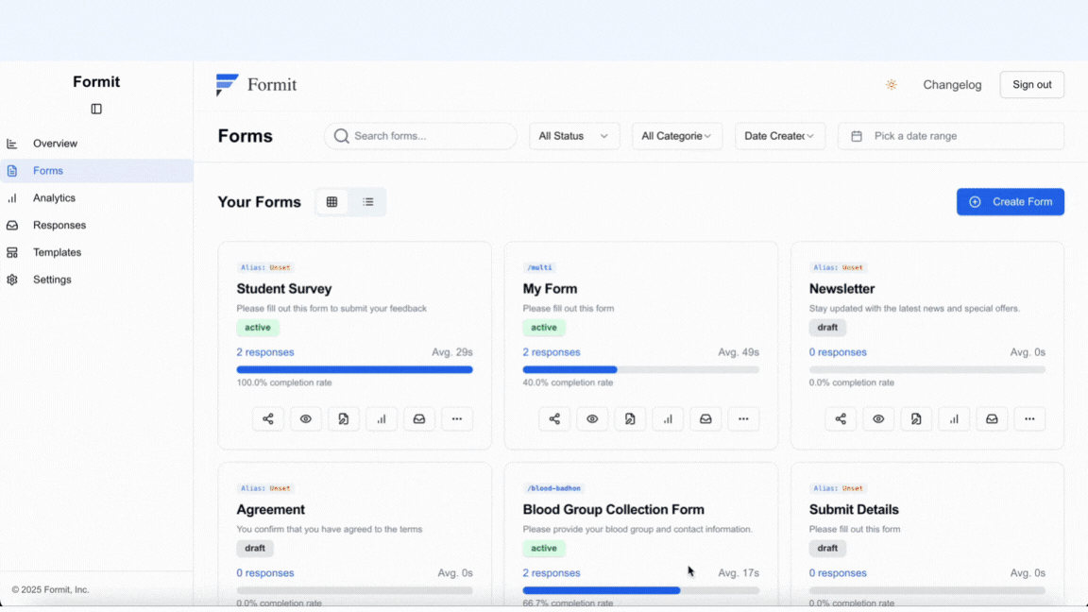Screen dimensions: 1088x612
Task: Expand the All Categories filter
Action: (x=676, y=136)
